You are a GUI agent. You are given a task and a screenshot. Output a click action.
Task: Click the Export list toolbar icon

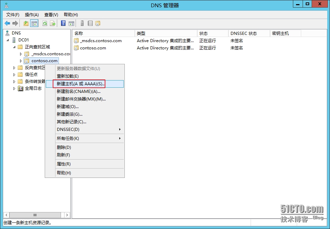(x=53, y=23)
